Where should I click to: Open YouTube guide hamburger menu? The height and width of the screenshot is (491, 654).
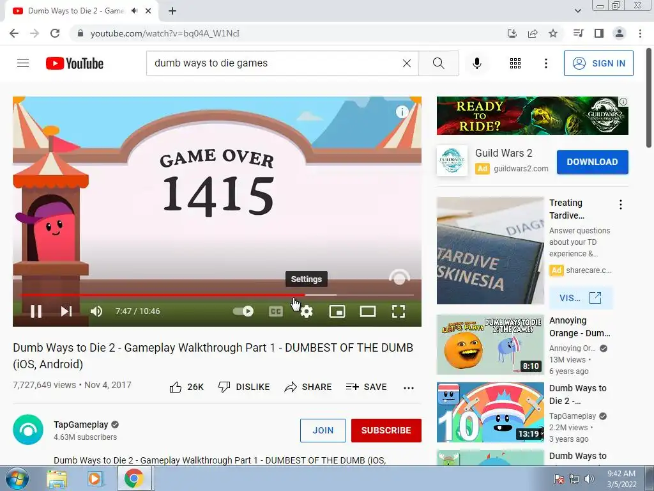[x=23, y=63]
